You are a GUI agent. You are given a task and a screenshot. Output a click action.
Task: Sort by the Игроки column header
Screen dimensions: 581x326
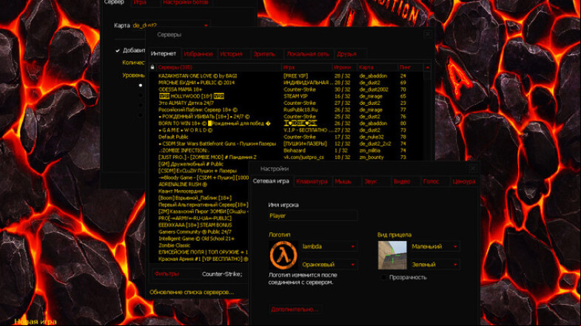(344, 67)
